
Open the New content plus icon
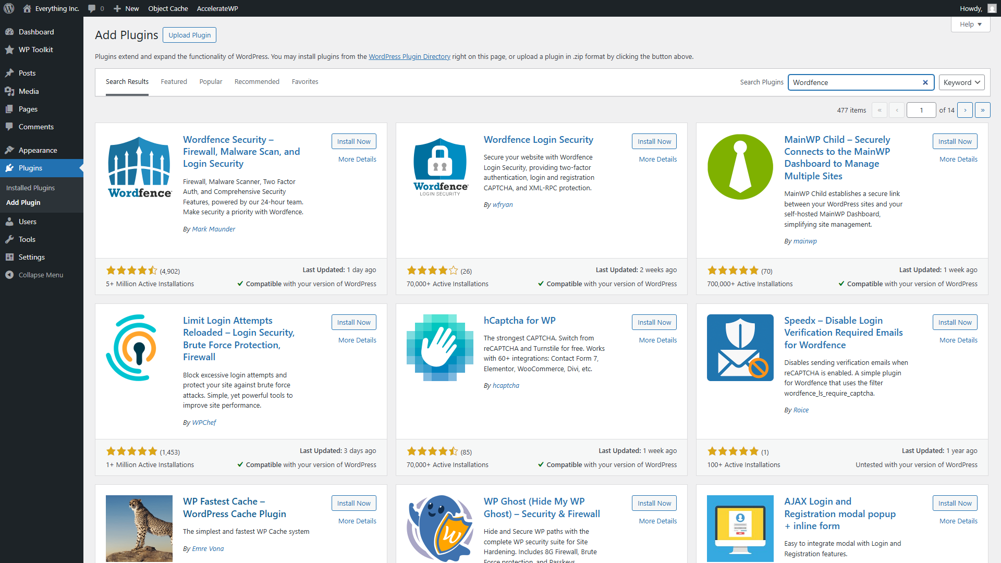tap(117, 8)
